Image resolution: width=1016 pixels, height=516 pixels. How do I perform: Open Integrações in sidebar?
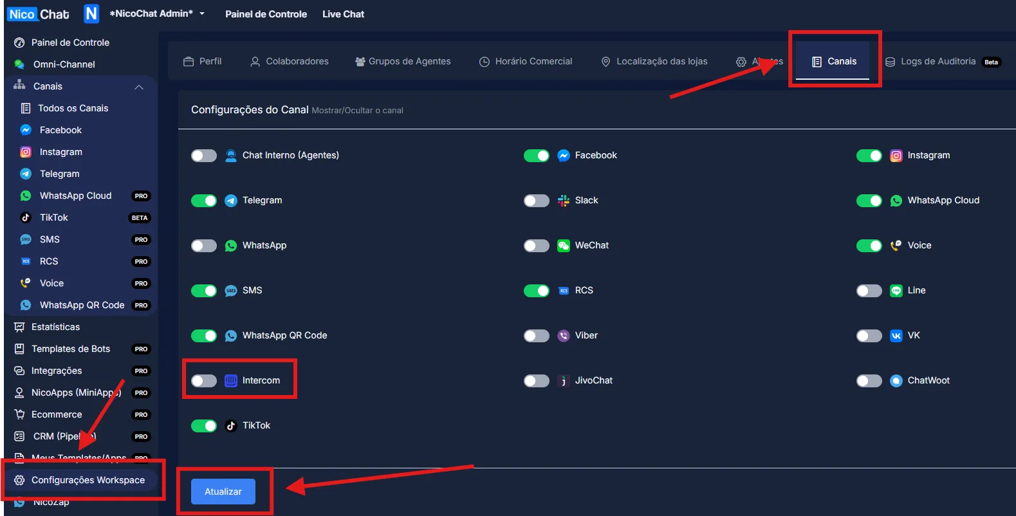coord(57,371)
